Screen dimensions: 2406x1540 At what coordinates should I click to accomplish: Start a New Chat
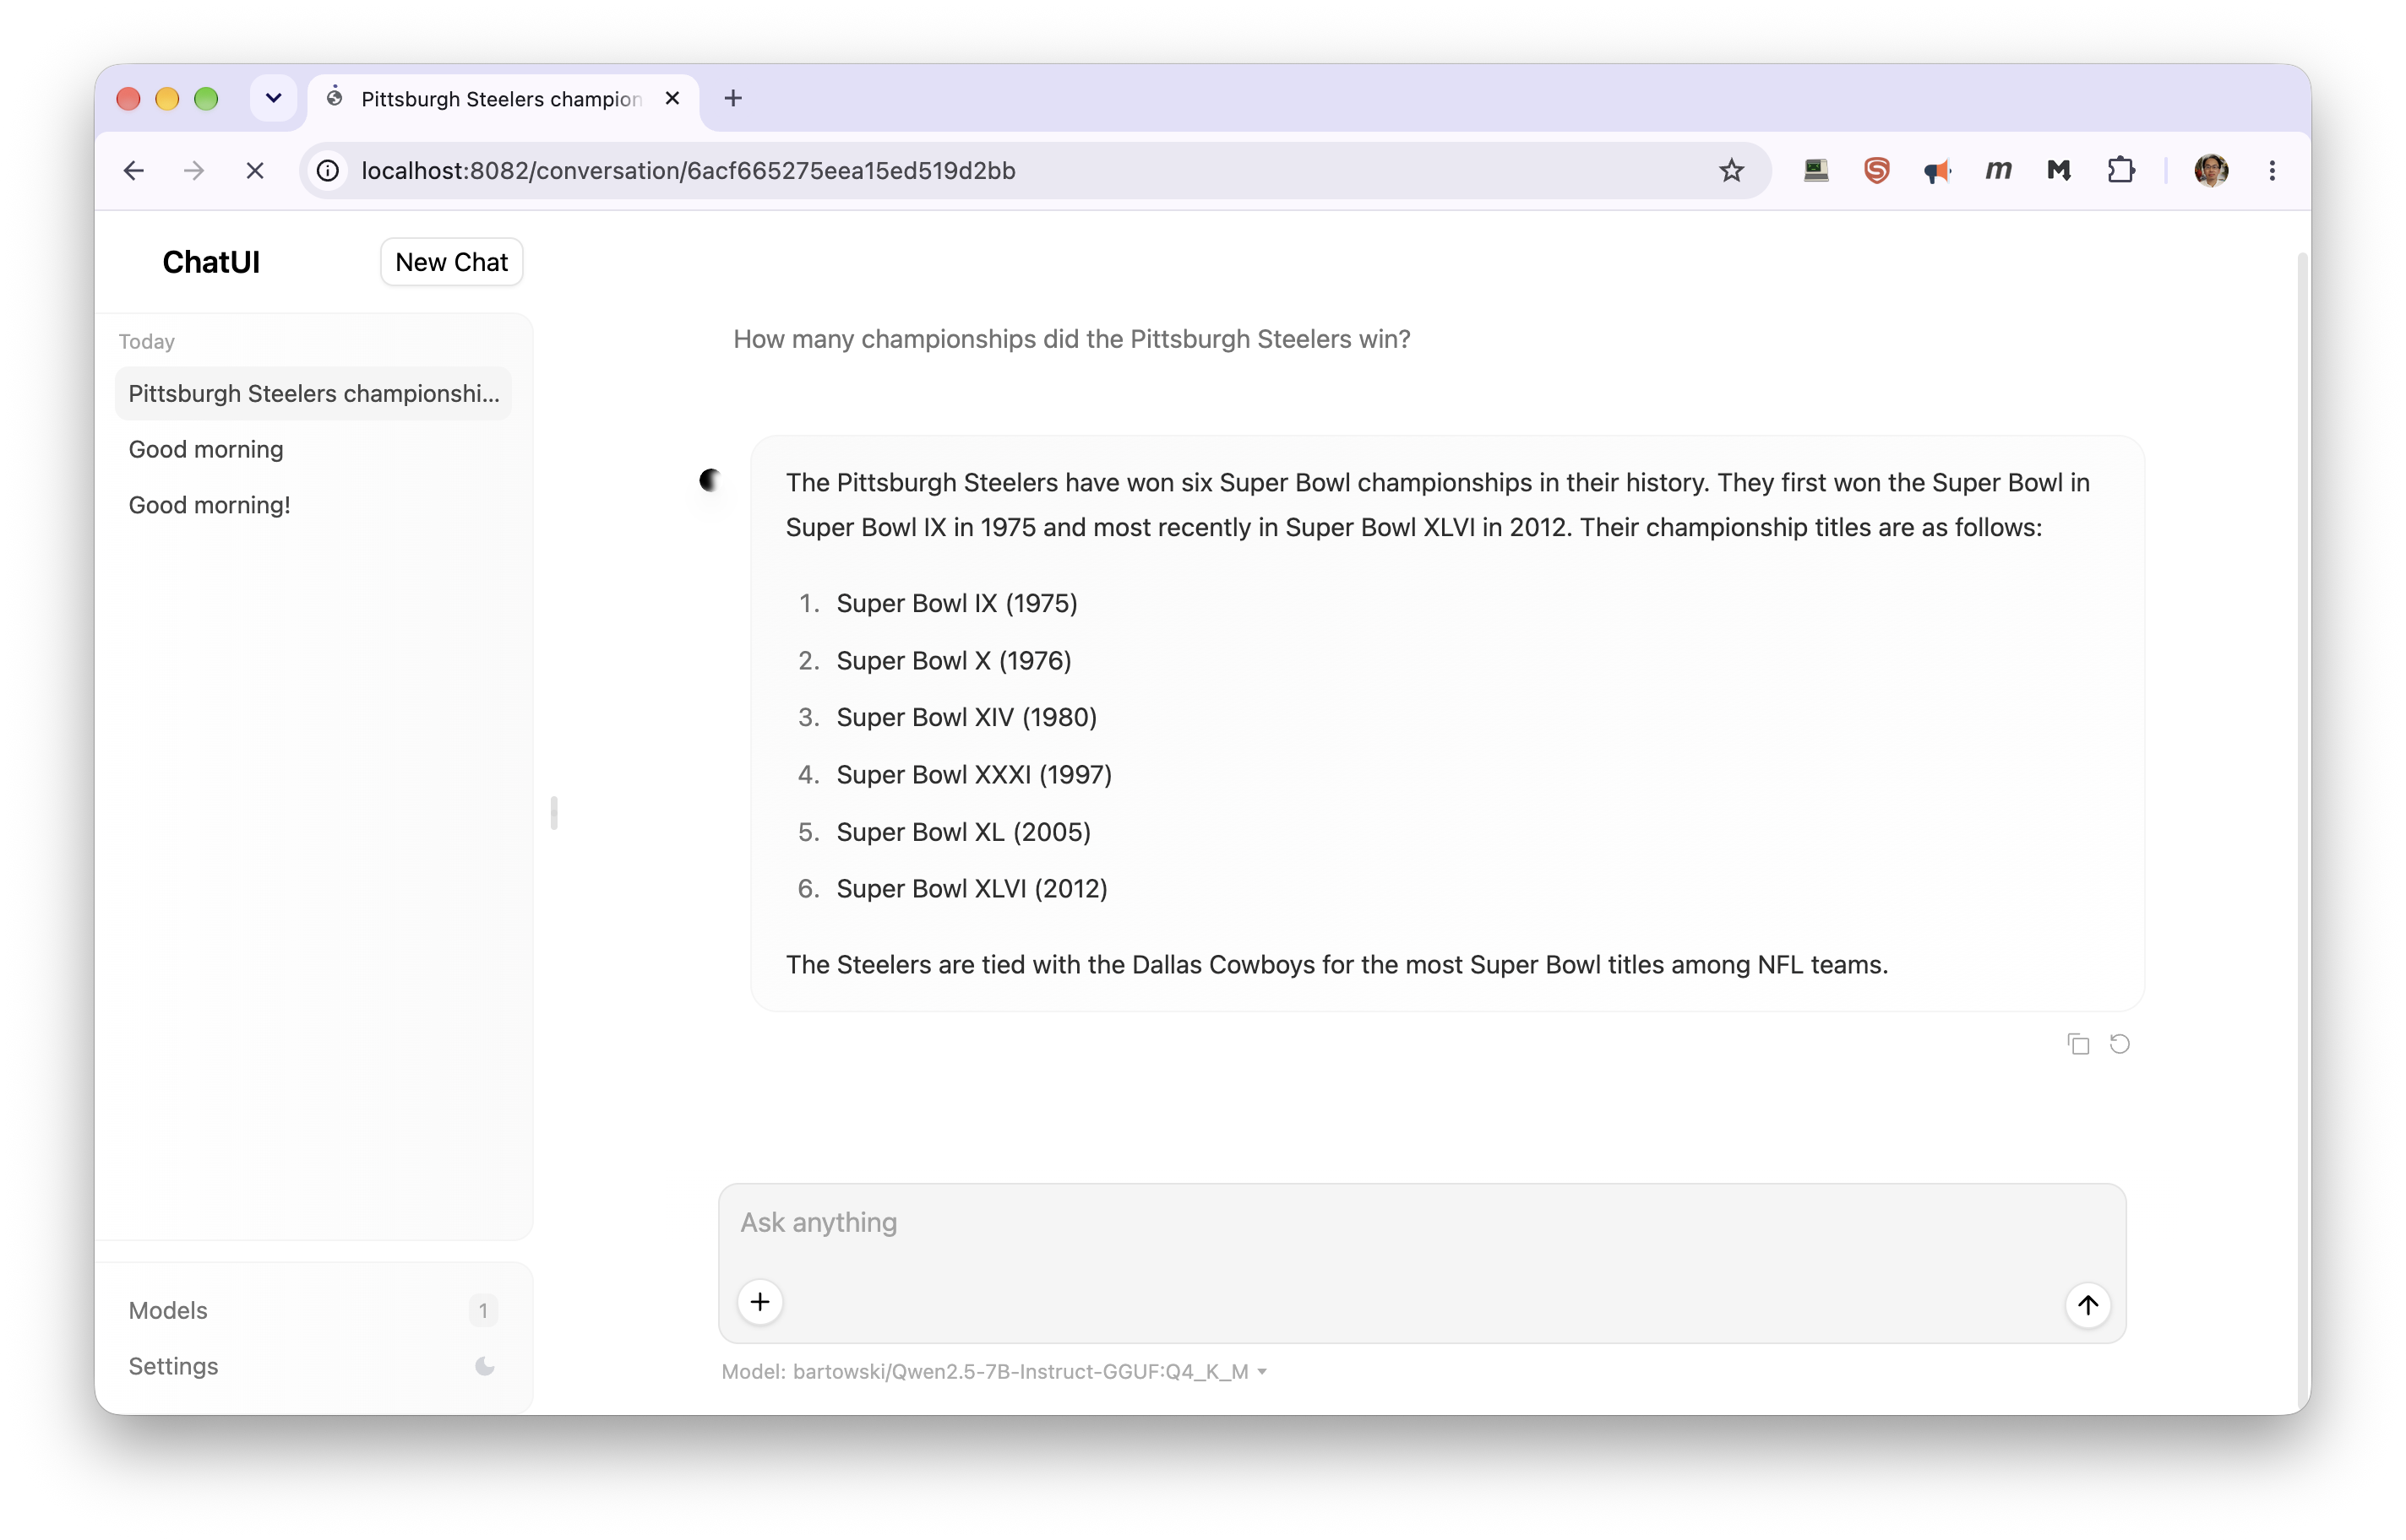point(452,262)
